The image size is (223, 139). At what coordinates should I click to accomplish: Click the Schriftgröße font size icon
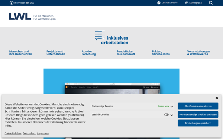(x=187, y=3)
